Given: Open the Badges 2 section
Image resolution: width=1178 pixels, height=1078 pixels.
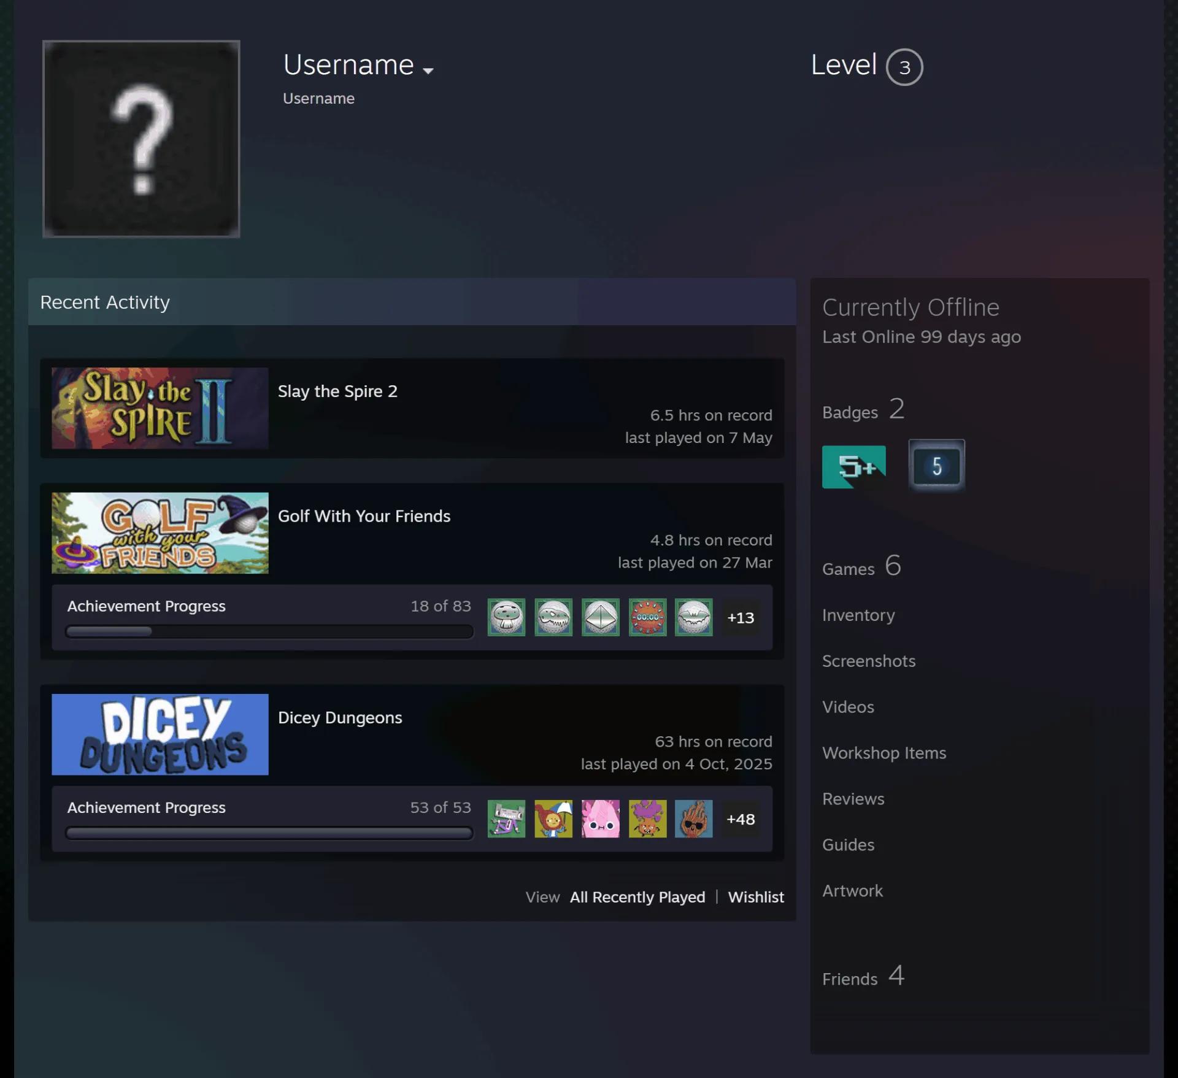Looking at the screenshot, I should click(863, 410).
